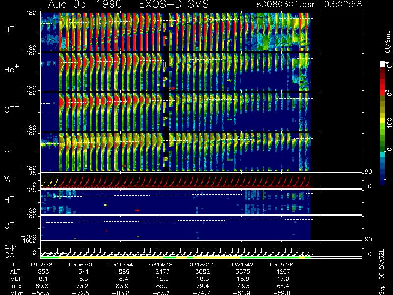Click the date title "Aug 03, 1990"
Screen dimensions: 393x295
click(85, 4)
